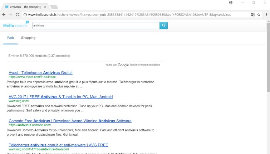Click the page vertical scrollbar thumb
This screenshot has height=154, width=270.
[268, 58]
